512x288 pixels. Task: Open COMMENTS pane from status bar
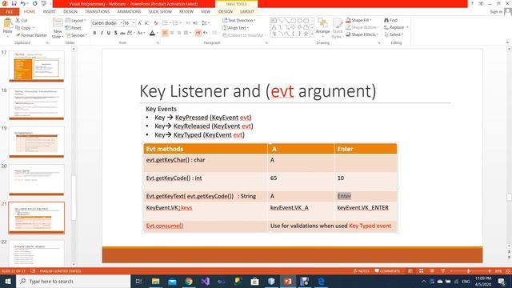click(x=387, y=271)
